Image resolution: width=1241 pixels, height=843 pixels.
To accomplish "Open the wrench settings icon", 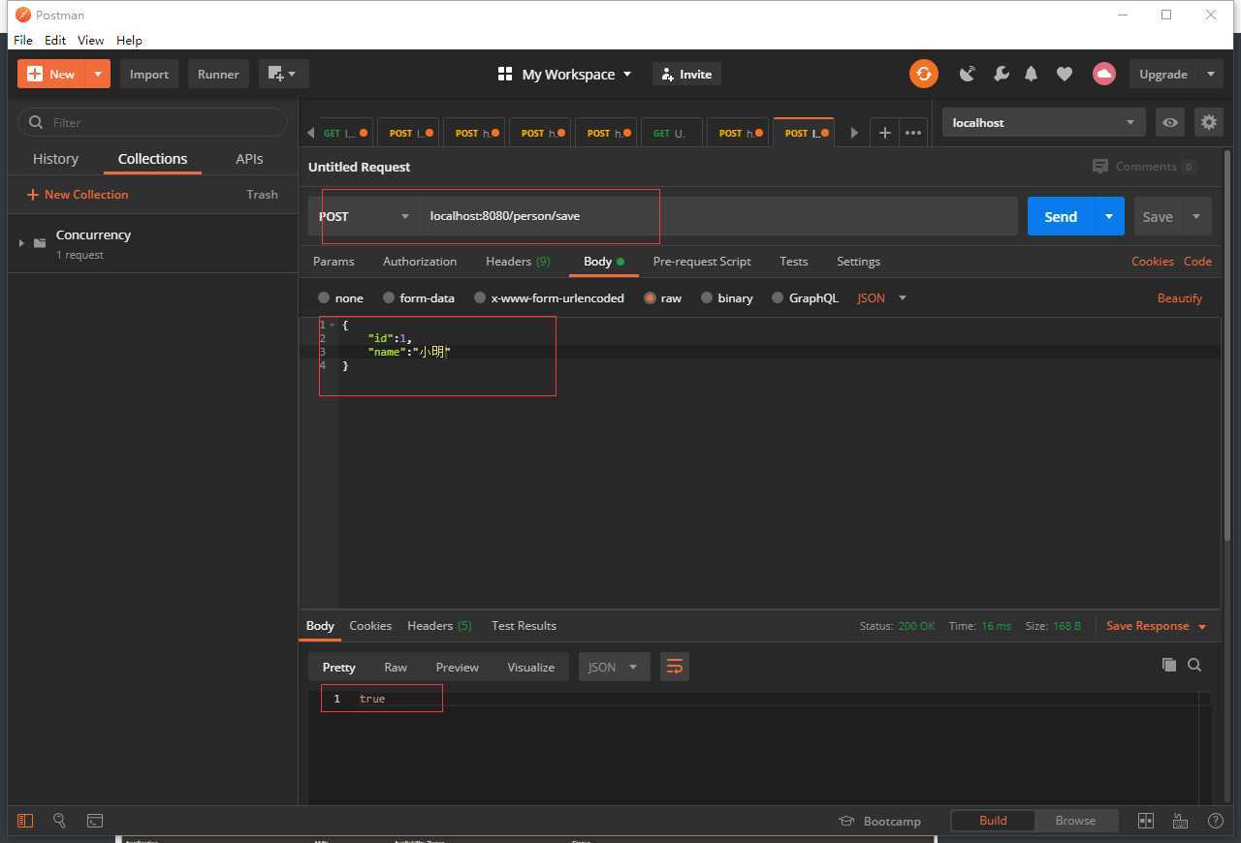I will click(x=1001, y=74).
